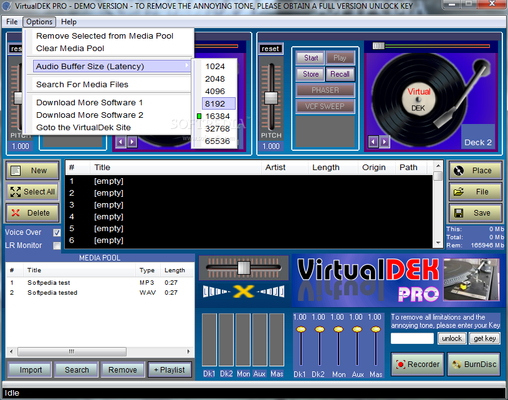Set buffer size to 32768
508x400 pixels.
[217, 128]
